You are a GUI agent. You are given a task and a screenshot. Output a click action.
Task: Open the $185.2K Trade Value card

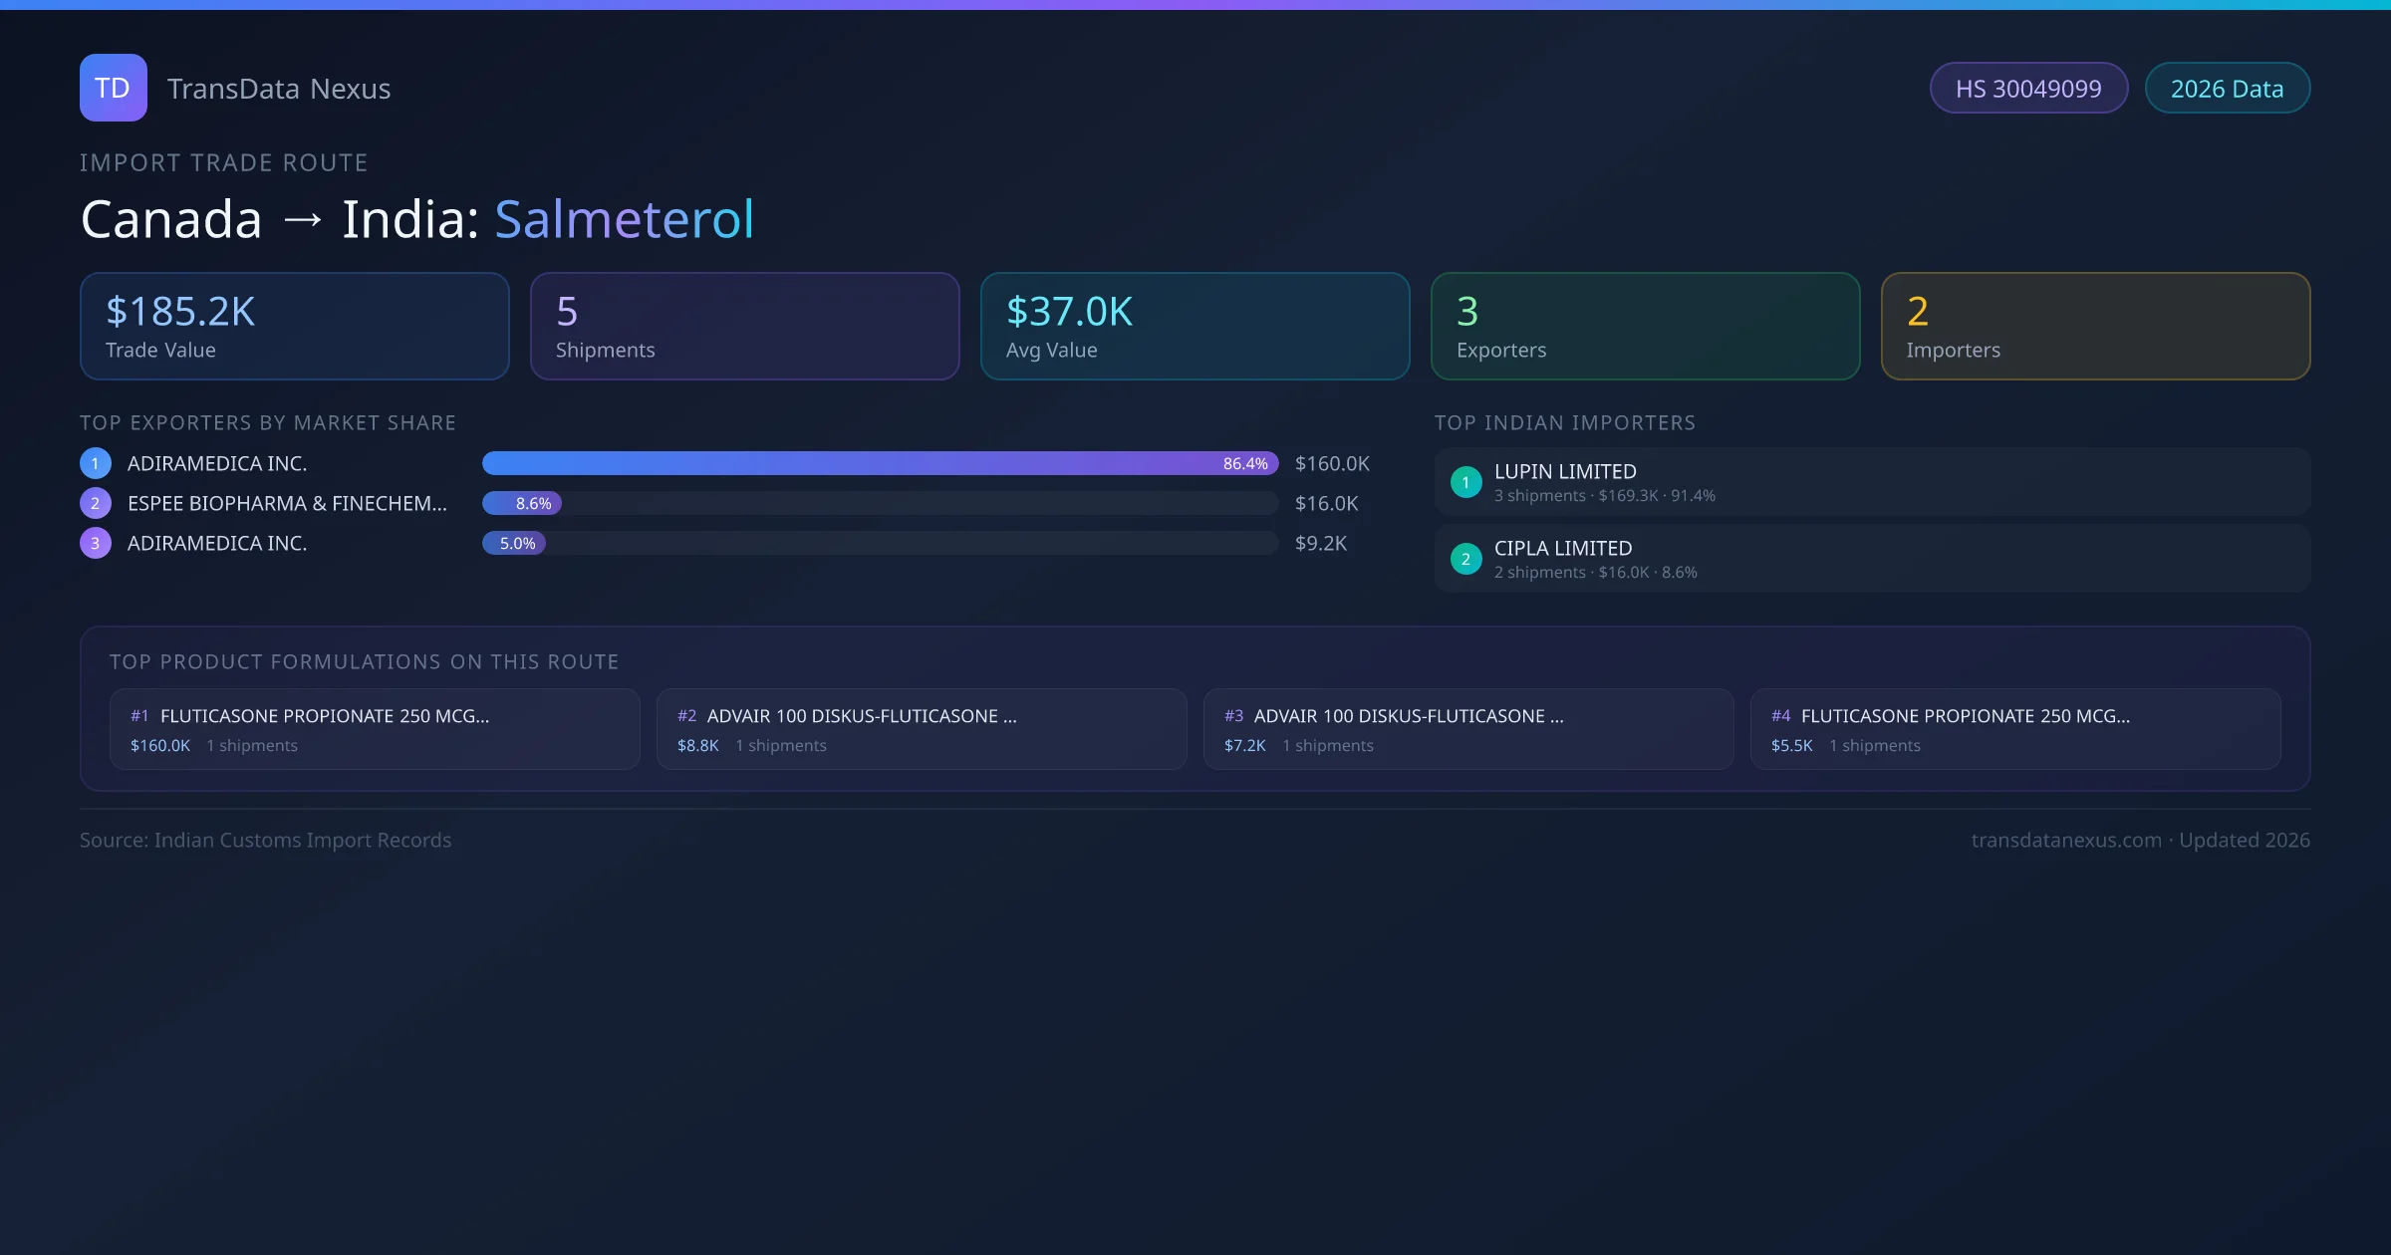click(294, 327)
